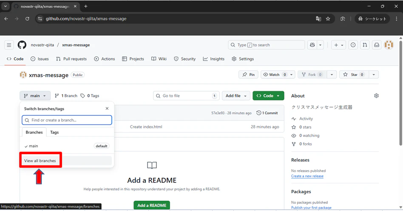Expand the Copilot dropdown arrow
The height and width of the screenshot is (211, 403).
[320, 45]
